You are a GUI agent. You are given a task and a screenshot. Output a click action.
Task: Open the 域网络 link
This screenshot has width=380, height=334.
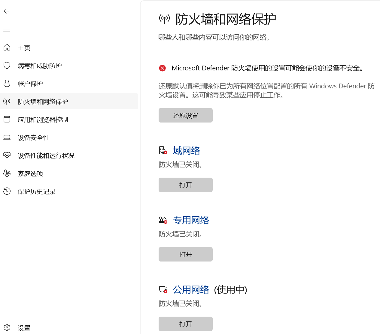(x=187, y=150)
